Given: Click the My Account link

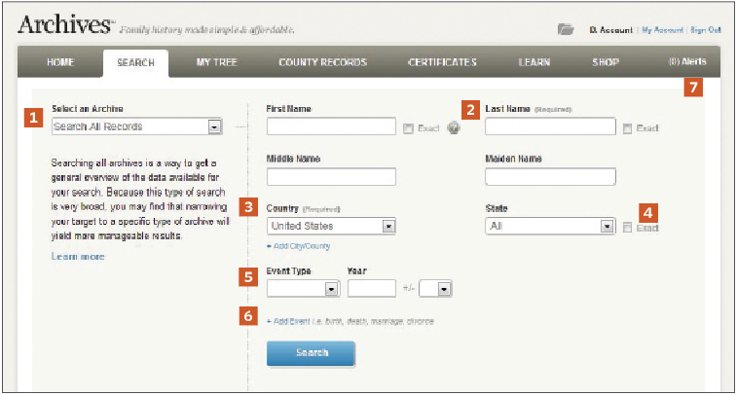Looking at the screenshot, I should [x=662, y=29].
